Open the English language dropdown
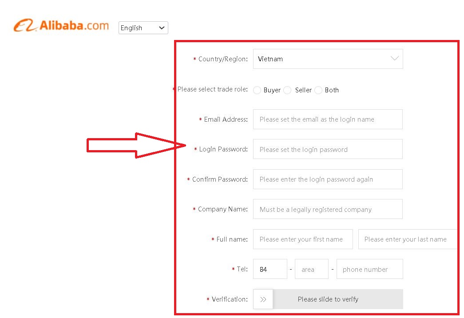Screen dimensions: 464x318 point(143,28)
